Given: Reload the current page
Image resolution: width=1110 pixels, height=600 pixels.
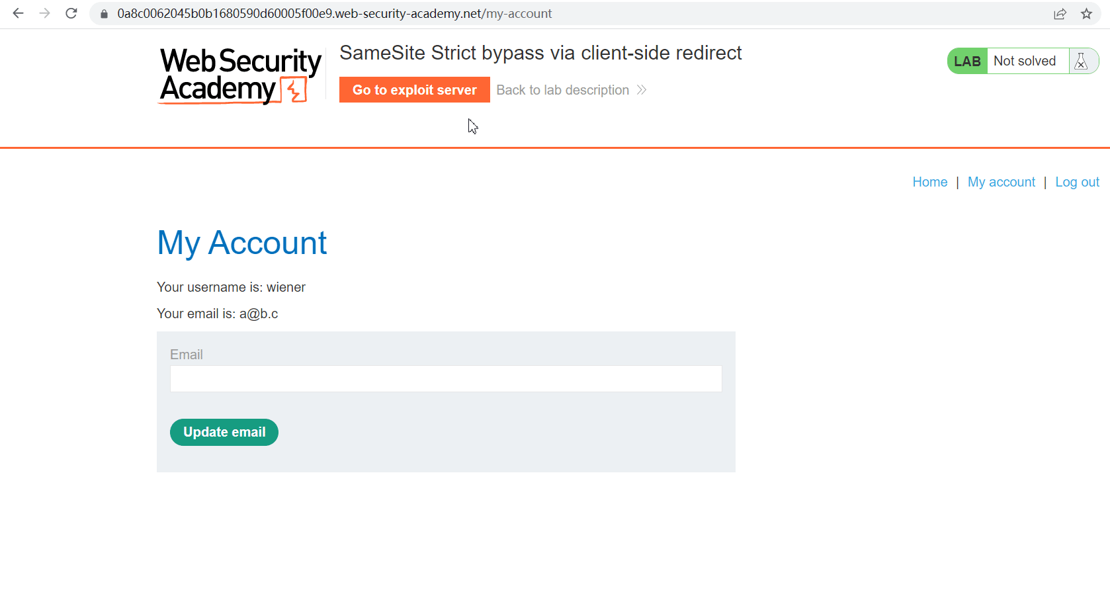Looking at the screenshot, I should click(x=71, y=13).
